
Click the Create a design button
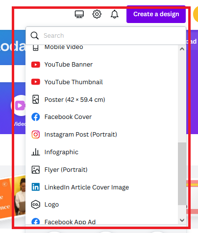[156, 14]
